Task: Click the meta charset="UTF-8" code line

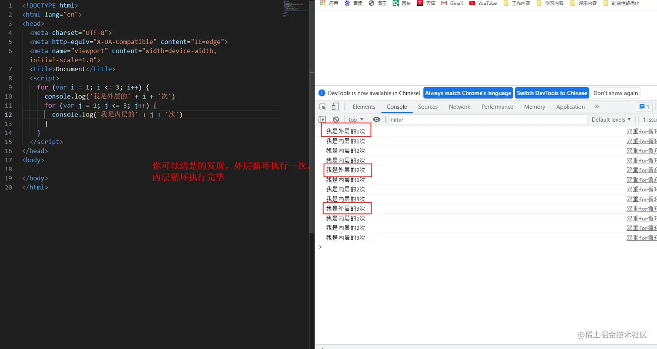Action: click(x=71, y=33)
